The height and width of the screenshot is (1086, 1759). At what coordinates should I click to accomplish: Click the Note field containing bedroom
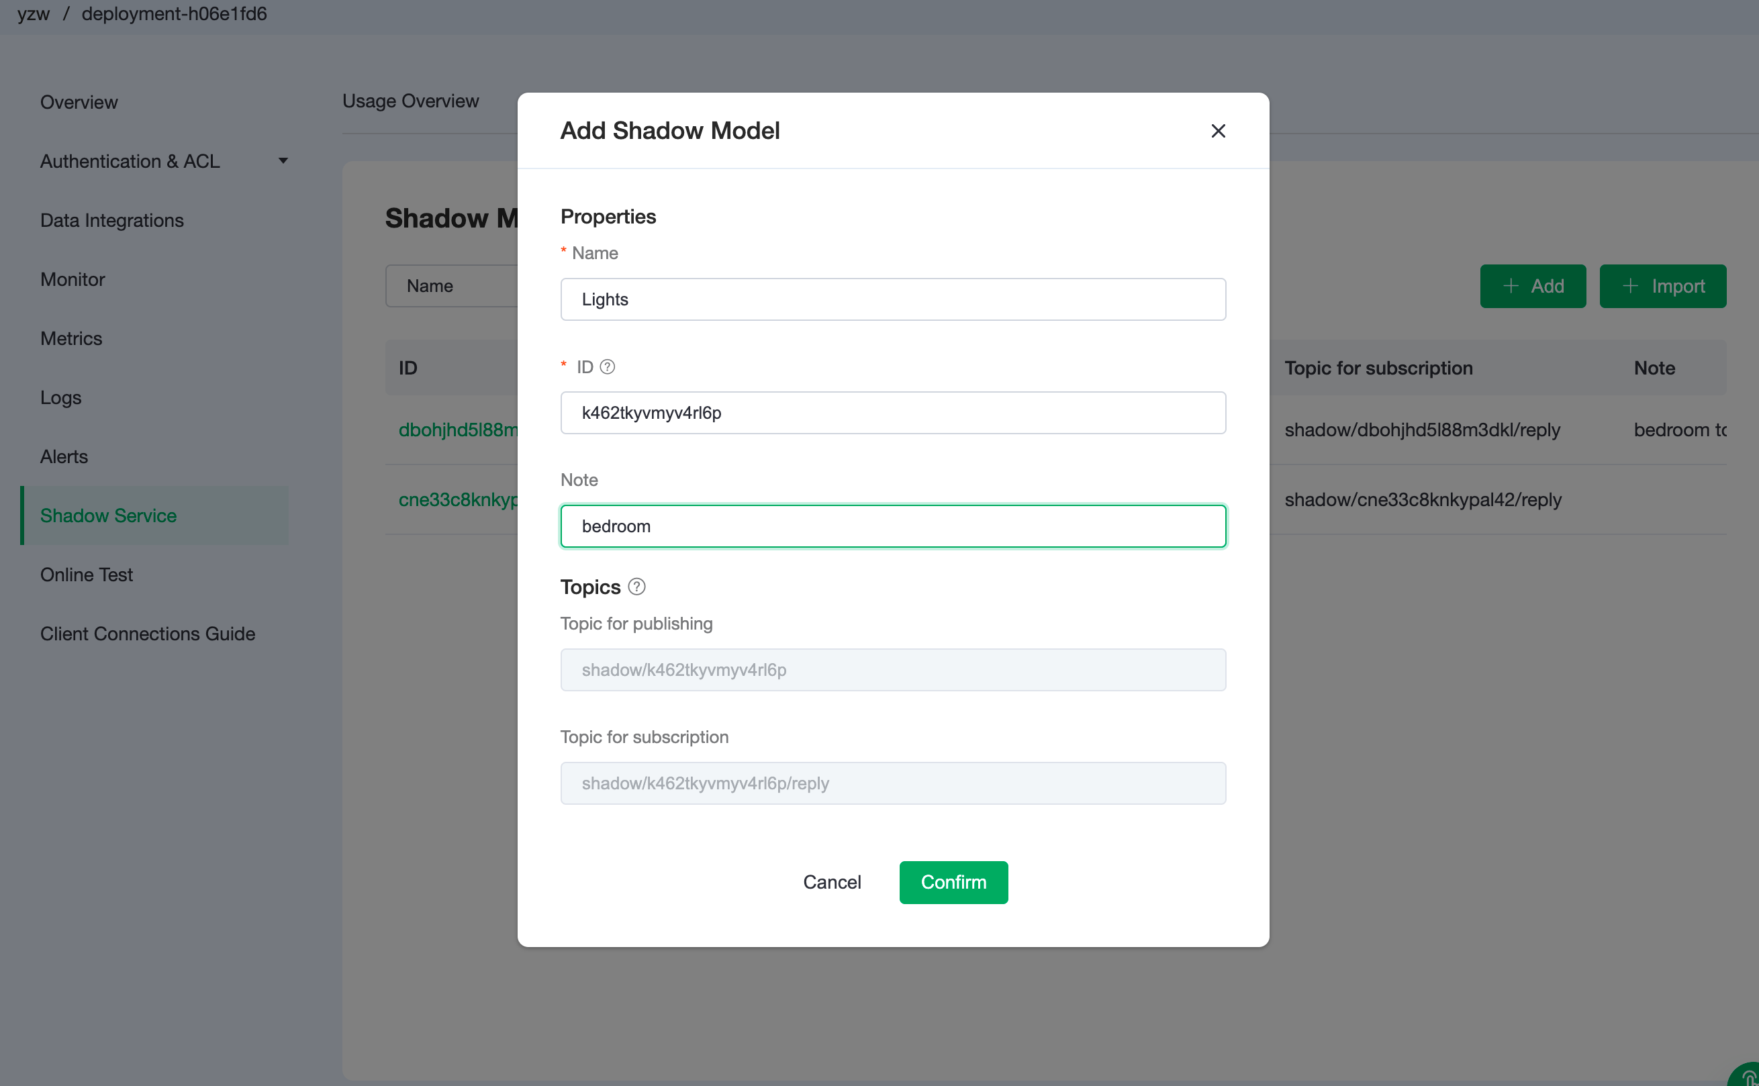893,526
